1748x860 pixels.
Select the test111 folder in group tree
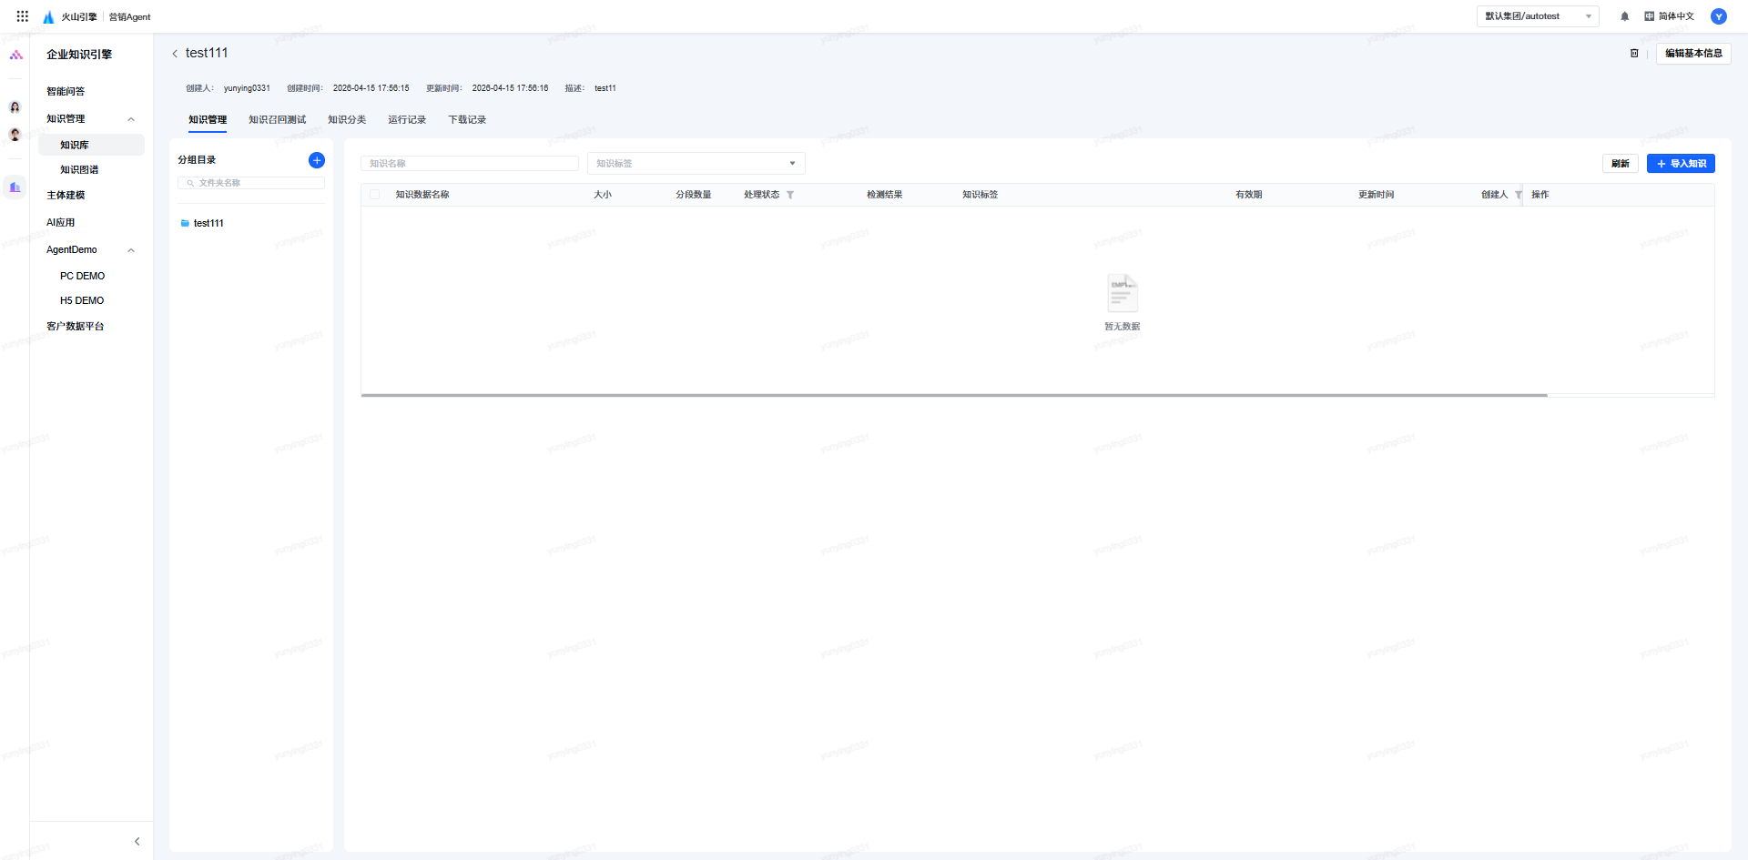pyautogui.click(x=208, y=223)
